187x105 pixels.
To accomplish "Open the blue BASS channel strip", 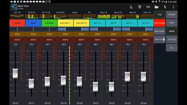I will [x=33, y=23].
